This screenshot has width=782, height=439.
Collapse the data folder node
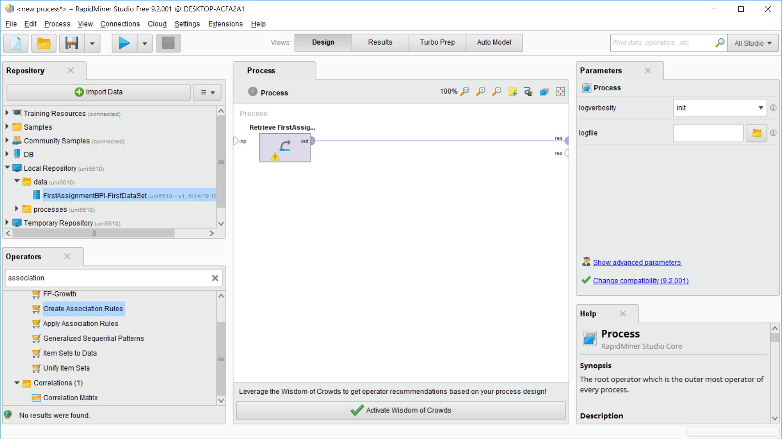(17, 181)
